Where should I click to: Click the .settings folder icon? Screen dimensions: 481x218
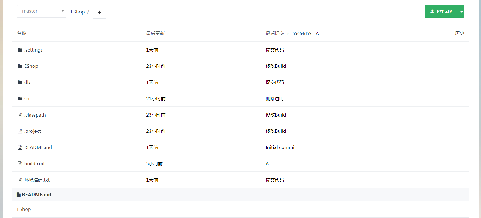point(20,50)
